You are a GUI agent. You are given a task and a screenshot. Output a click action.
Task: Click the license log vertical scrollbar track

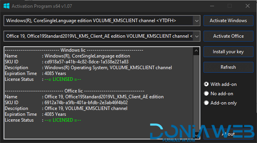[x=196, y=93]
